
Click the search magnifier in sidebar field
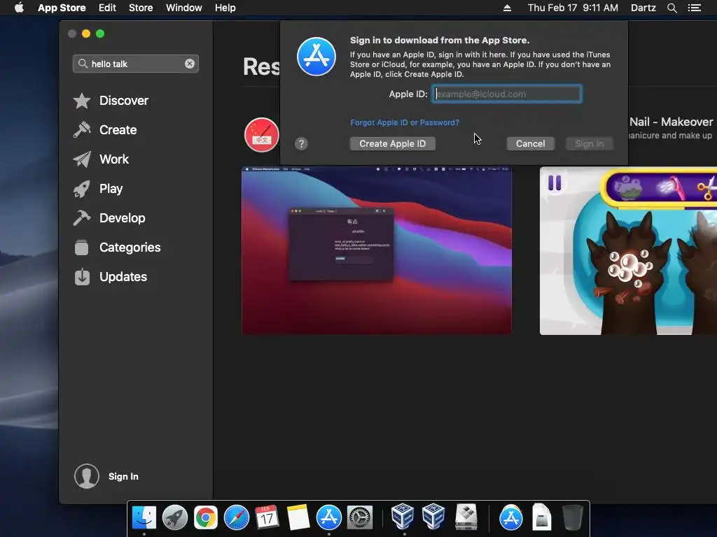[x=83, y=64]
